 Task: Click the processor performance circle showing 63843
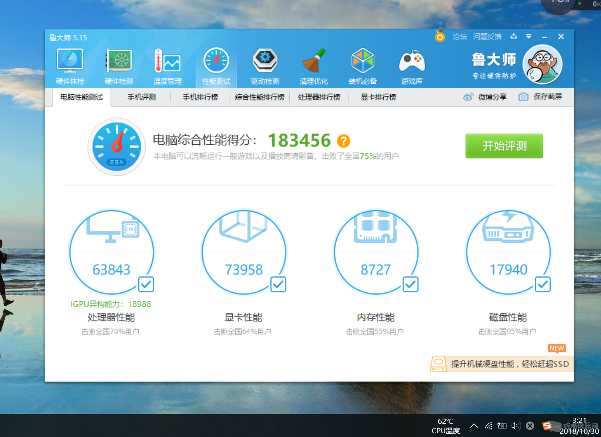point(111,252)
